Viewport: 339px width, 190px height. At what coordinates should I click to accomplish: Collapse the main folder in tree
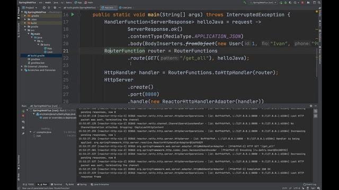[28, 34]
